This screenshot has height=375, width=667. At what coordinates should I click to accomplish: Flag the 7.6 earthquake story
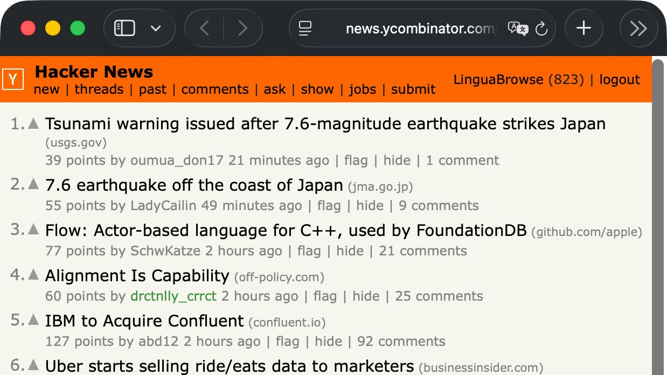pyautogui.click(x=329, y=206)
